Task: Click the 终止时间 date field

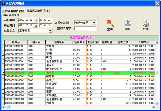Action: pyautogui.click(x=26, y=25)
